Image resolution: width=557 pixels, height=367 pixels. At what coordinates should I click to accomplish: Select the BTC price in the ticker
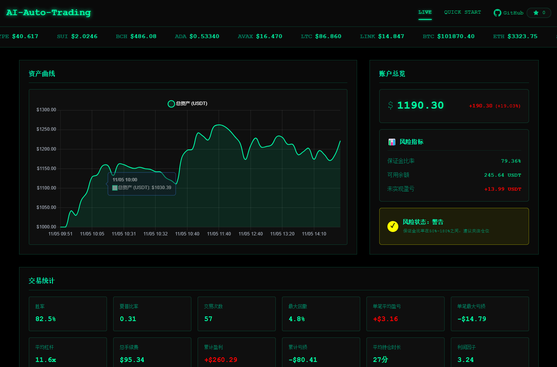pyautogui.click(x=455, y=36)
